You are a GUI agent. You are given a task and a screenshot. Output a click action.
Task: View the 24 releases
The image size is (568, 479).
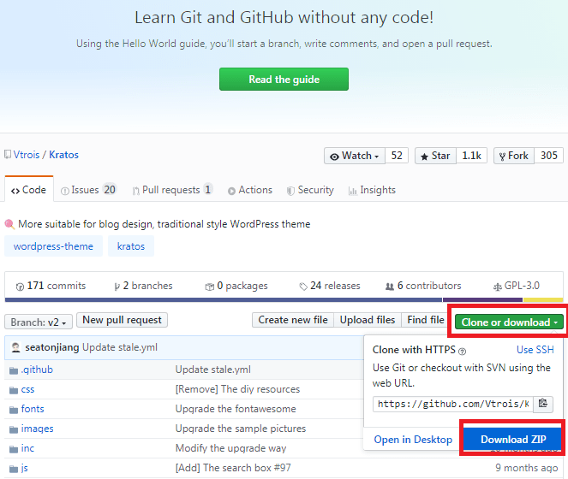[330, 286]
